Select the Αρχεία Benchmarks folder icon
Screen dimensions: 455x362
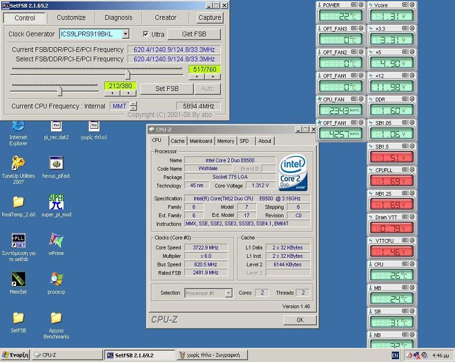coord(56,318)
